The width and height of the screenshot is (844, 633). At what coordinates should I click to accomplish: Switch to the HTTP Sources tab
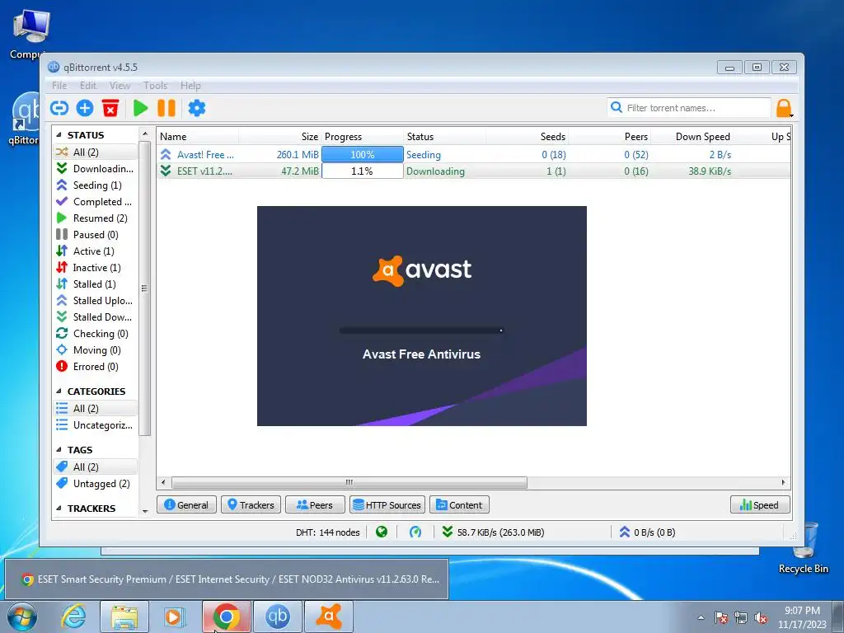coord(387,505)
